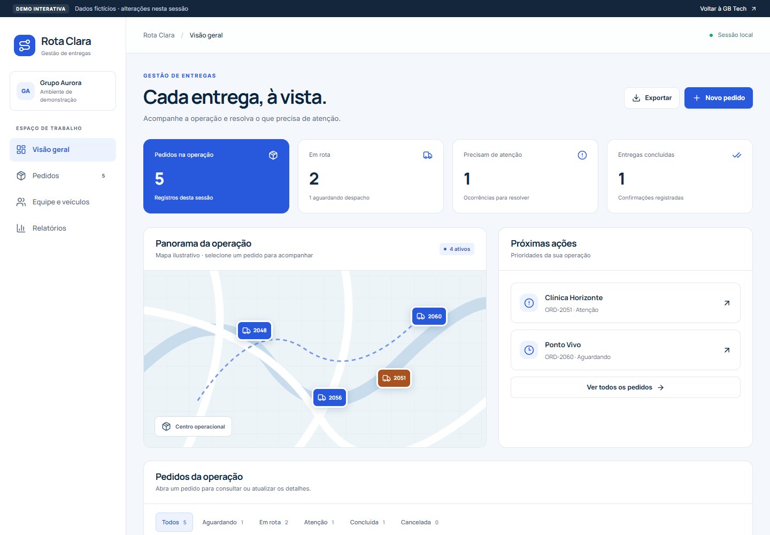The width and height of the screenshot is (770, 535).
Task: Select the Todos filter tab
Action: [x=174, y=522]
